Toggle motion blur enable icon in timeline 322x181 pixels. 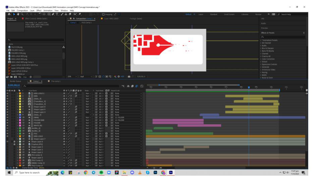[137, 86]
